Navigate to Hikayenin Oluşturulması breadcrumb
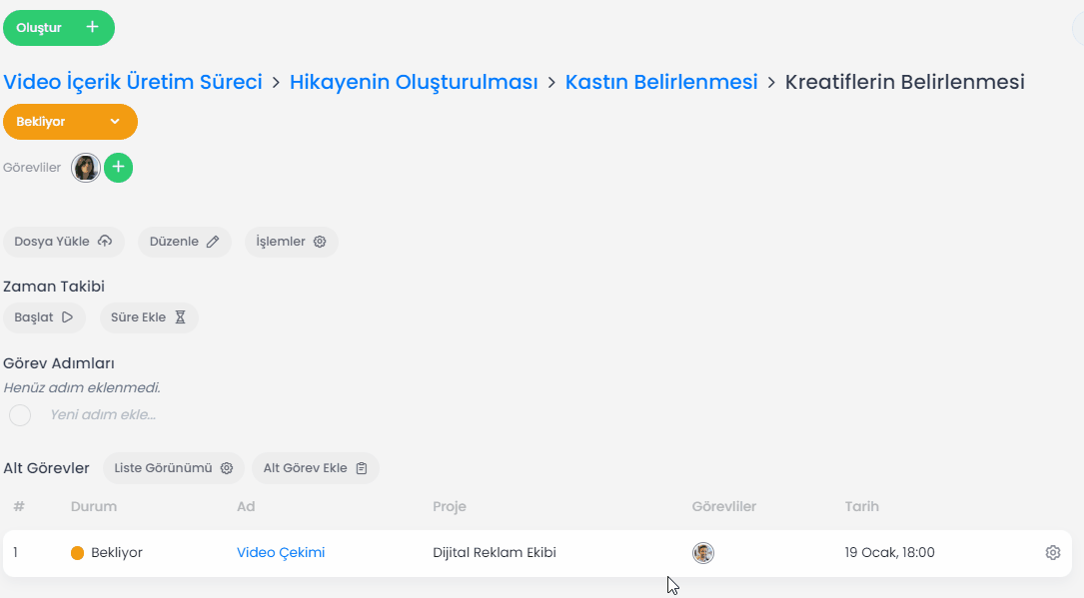Image resolution: width=1084 pixels, height=598 pixels. click(x=414, y=82)
